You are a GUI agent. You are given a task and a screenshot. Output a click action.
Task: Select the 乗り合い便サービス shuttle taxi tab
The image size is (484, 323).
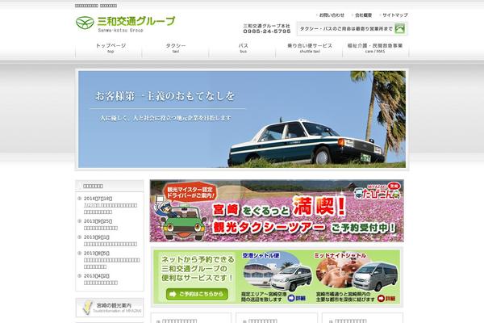309,48
